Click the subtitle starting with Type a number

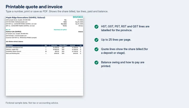pyautogui.click(x=57, y=12)
